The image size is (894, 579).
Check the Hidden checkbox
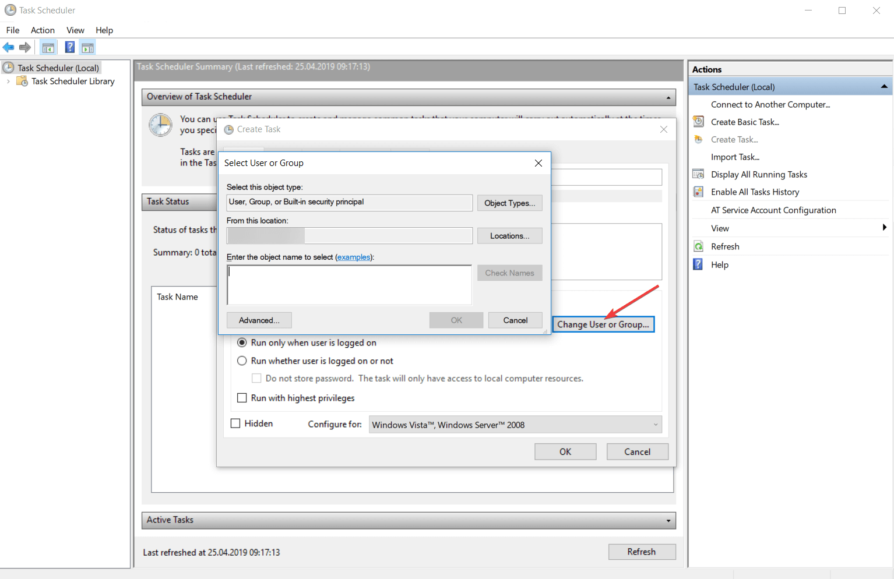pos(235,423)
